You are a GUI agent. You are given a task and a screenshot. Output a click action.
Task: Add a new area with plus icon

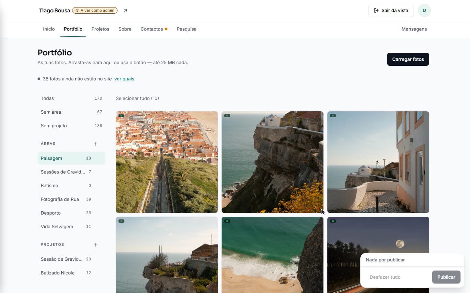(96, 144)
